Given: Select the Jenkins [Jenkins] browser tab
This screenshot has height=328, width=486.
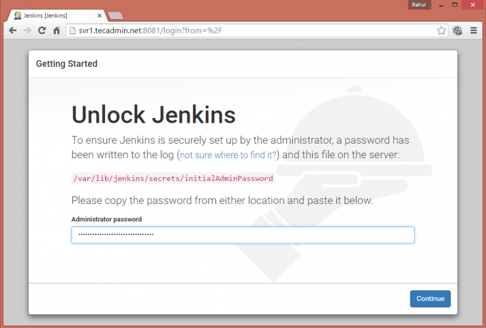Looking at the screenshot, I should point(49,15).
